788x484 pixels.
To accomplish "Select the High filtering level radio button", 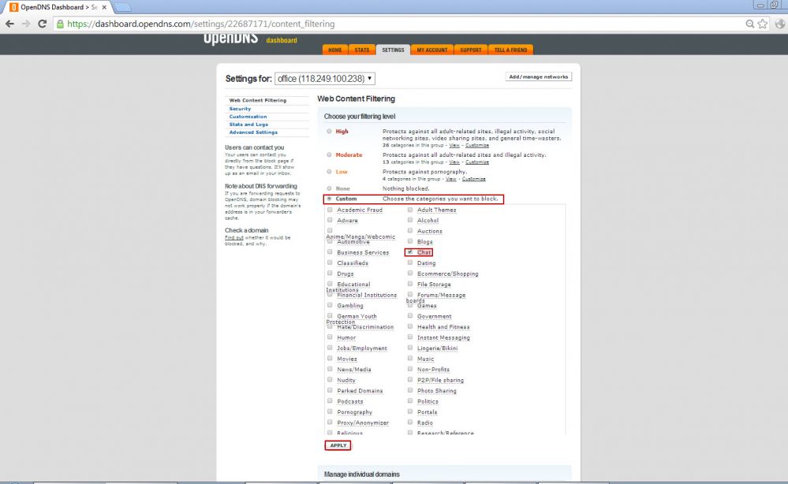I will (330, 132).
